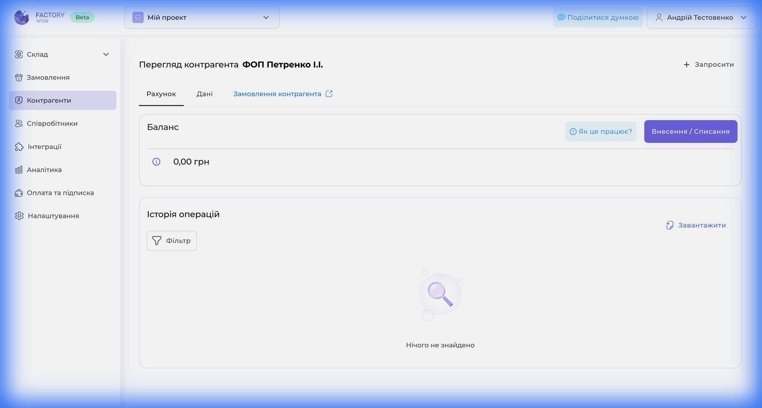Open the Мій проект project dropdown
Viewport: 762px width, 408px height.
click(x=202, y=17)
